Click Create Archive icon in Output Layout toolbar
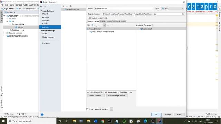 click(x=92, y=25)
